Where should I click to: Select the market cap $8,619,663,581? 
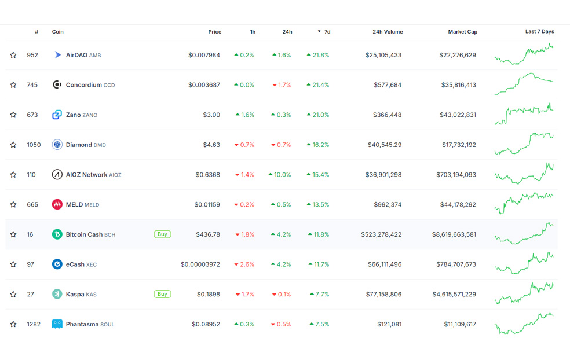tap(454, 234)
